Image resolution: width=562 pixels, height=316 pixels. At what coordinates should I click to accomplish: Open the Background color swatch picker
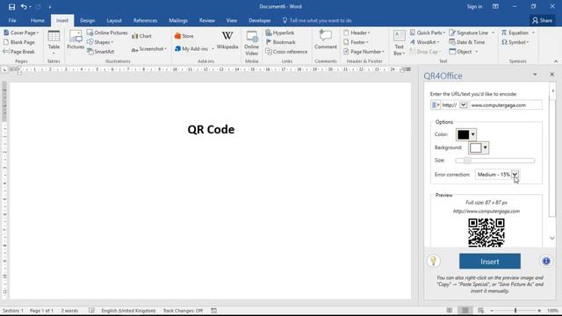tap(479, 147)
